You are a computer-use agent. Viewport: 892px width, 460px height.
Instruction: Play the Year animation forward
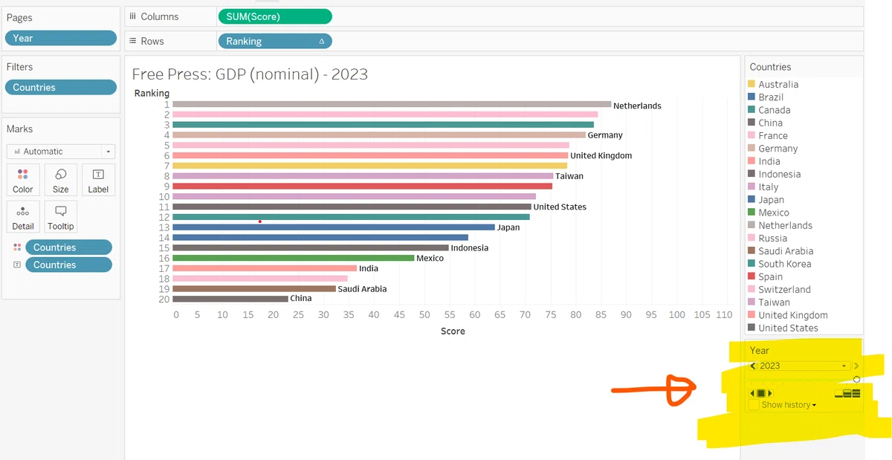770,393
